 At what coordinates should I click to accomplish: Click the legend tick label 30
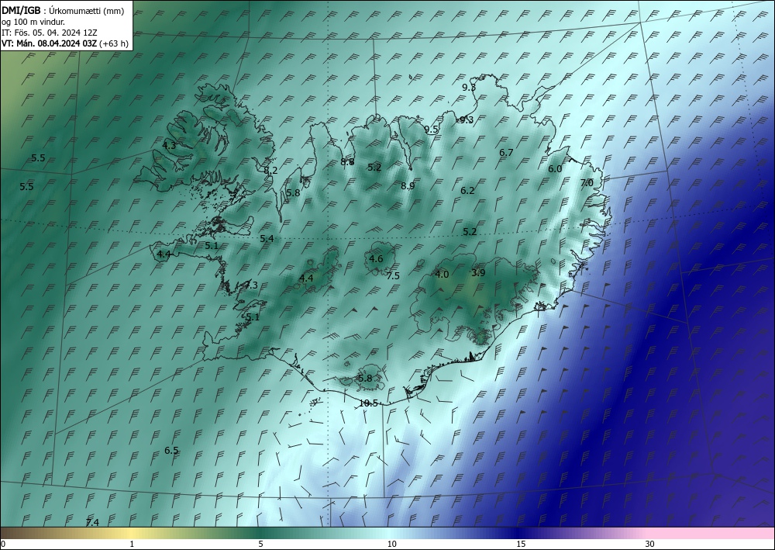pos(650,545)
